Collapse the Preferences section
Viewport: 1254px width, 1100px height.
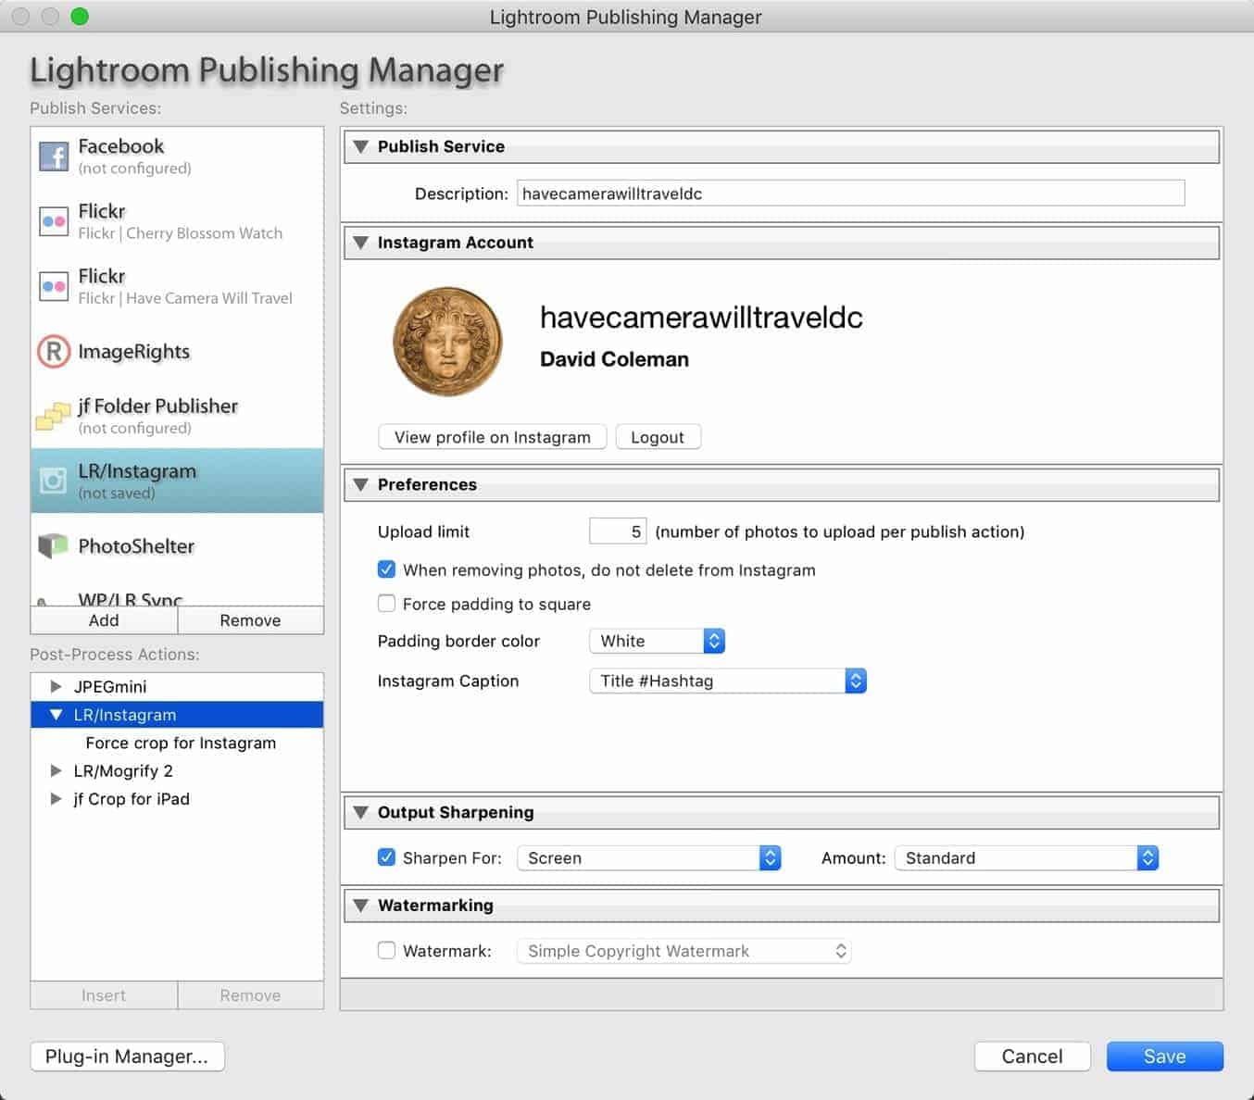[361, 484]
